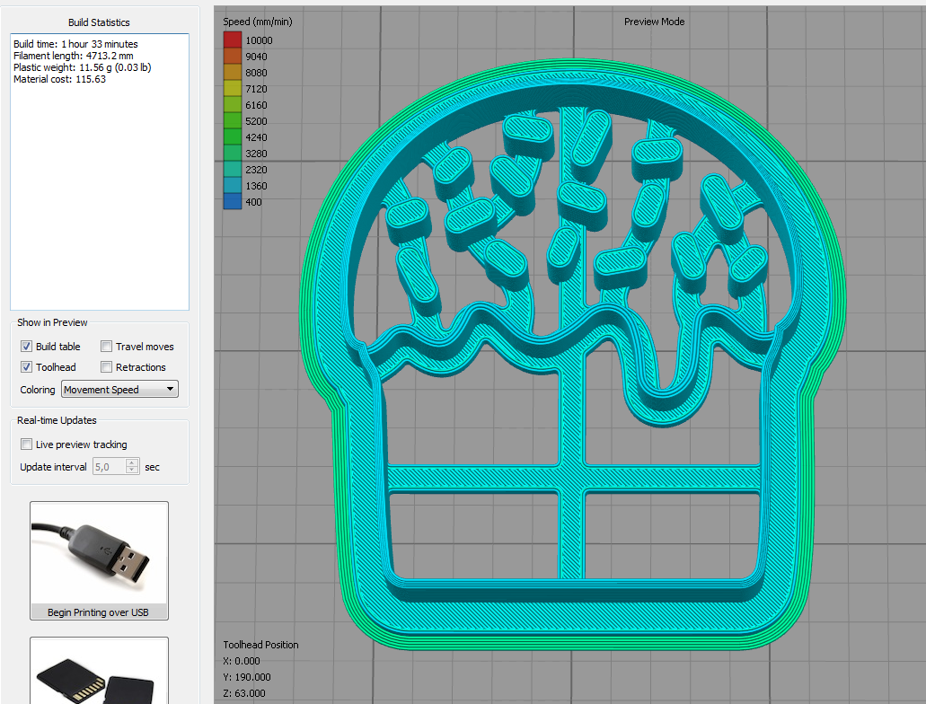Show Retractions in the preview
This screenshot has width=926, height=704.
click(x=107, y=367)
